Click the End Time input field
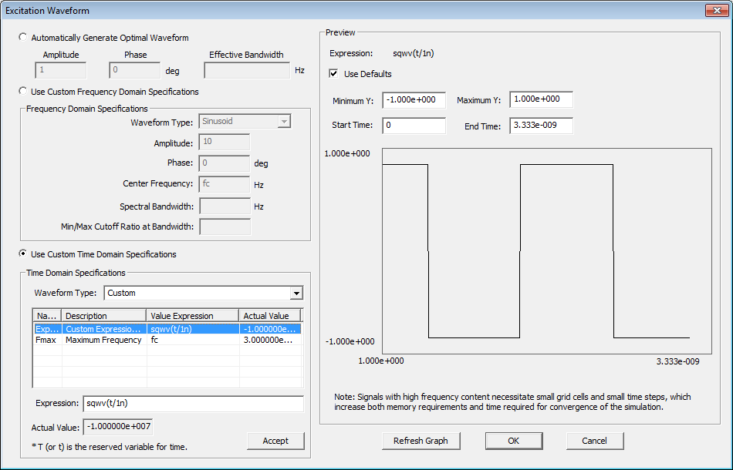This screenshot has width=733, height=470. point(540,126)
